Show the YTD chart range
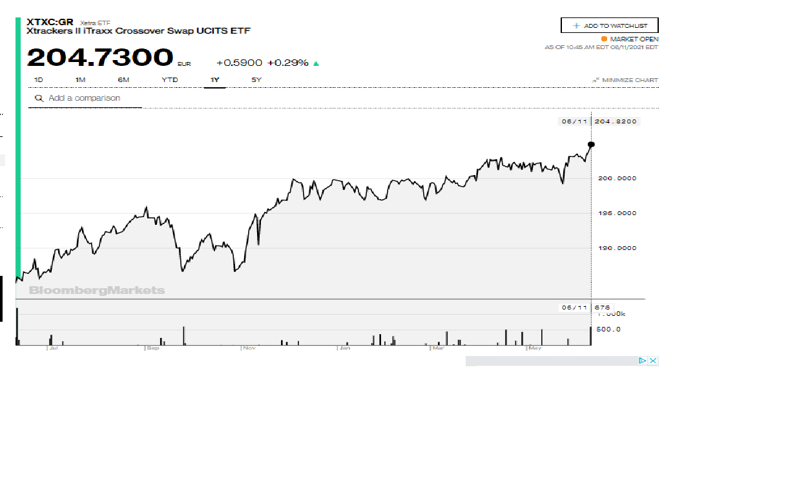The height and width of the screenshot is (491, 788). [x=169, y=80]
